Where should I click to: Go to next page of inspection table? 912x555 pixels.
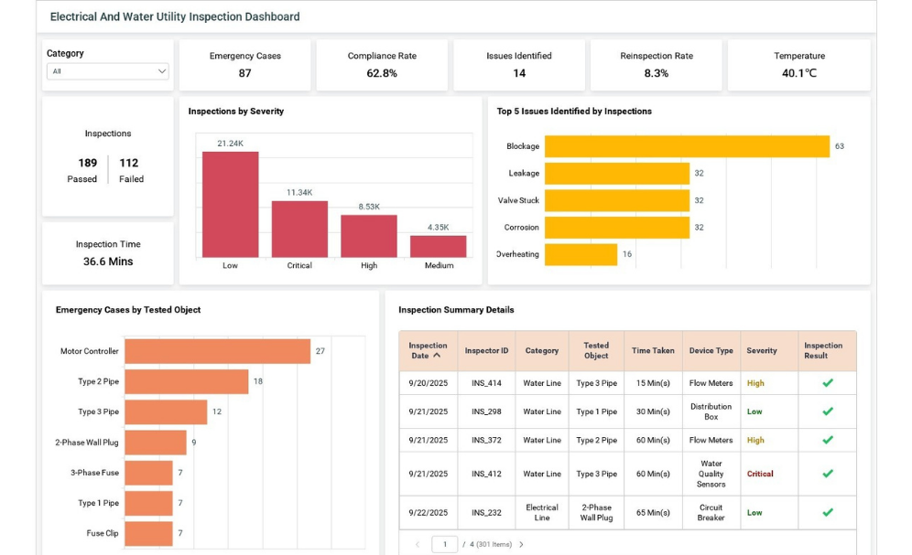[x=522, y=544]
